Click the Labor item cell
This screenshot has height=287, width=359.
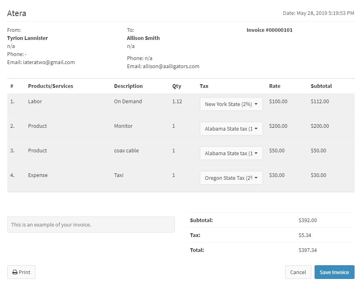(x=35, y=101)
